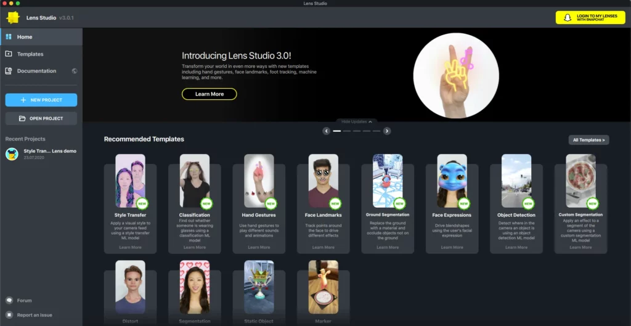Click the Lens Studio logo icon
The width and height of the screenshot is (631, 326).
coord(13,18)
